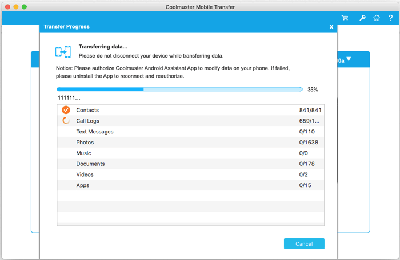Click the key registration icon

click(362, 18)
